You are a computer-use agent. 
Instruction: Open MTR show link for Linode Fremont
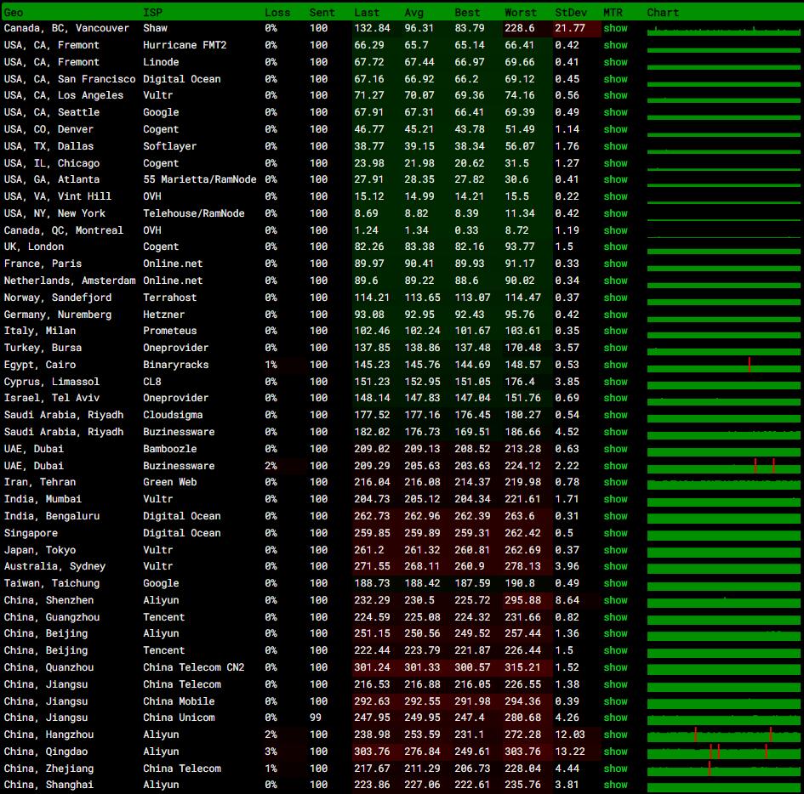pyautogui.click(x=615, y=62)
